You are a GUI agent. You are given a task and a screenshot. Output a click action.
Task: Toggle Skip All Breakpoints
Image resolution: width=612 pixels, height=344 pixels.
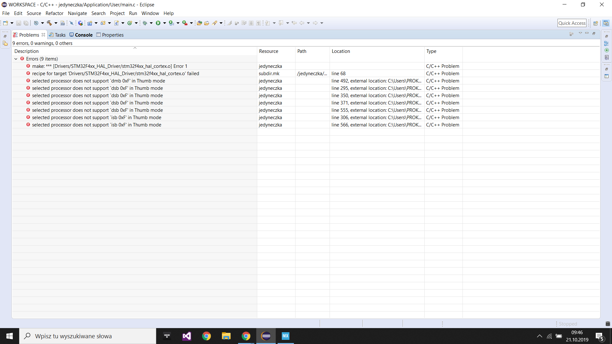(71, 23)
